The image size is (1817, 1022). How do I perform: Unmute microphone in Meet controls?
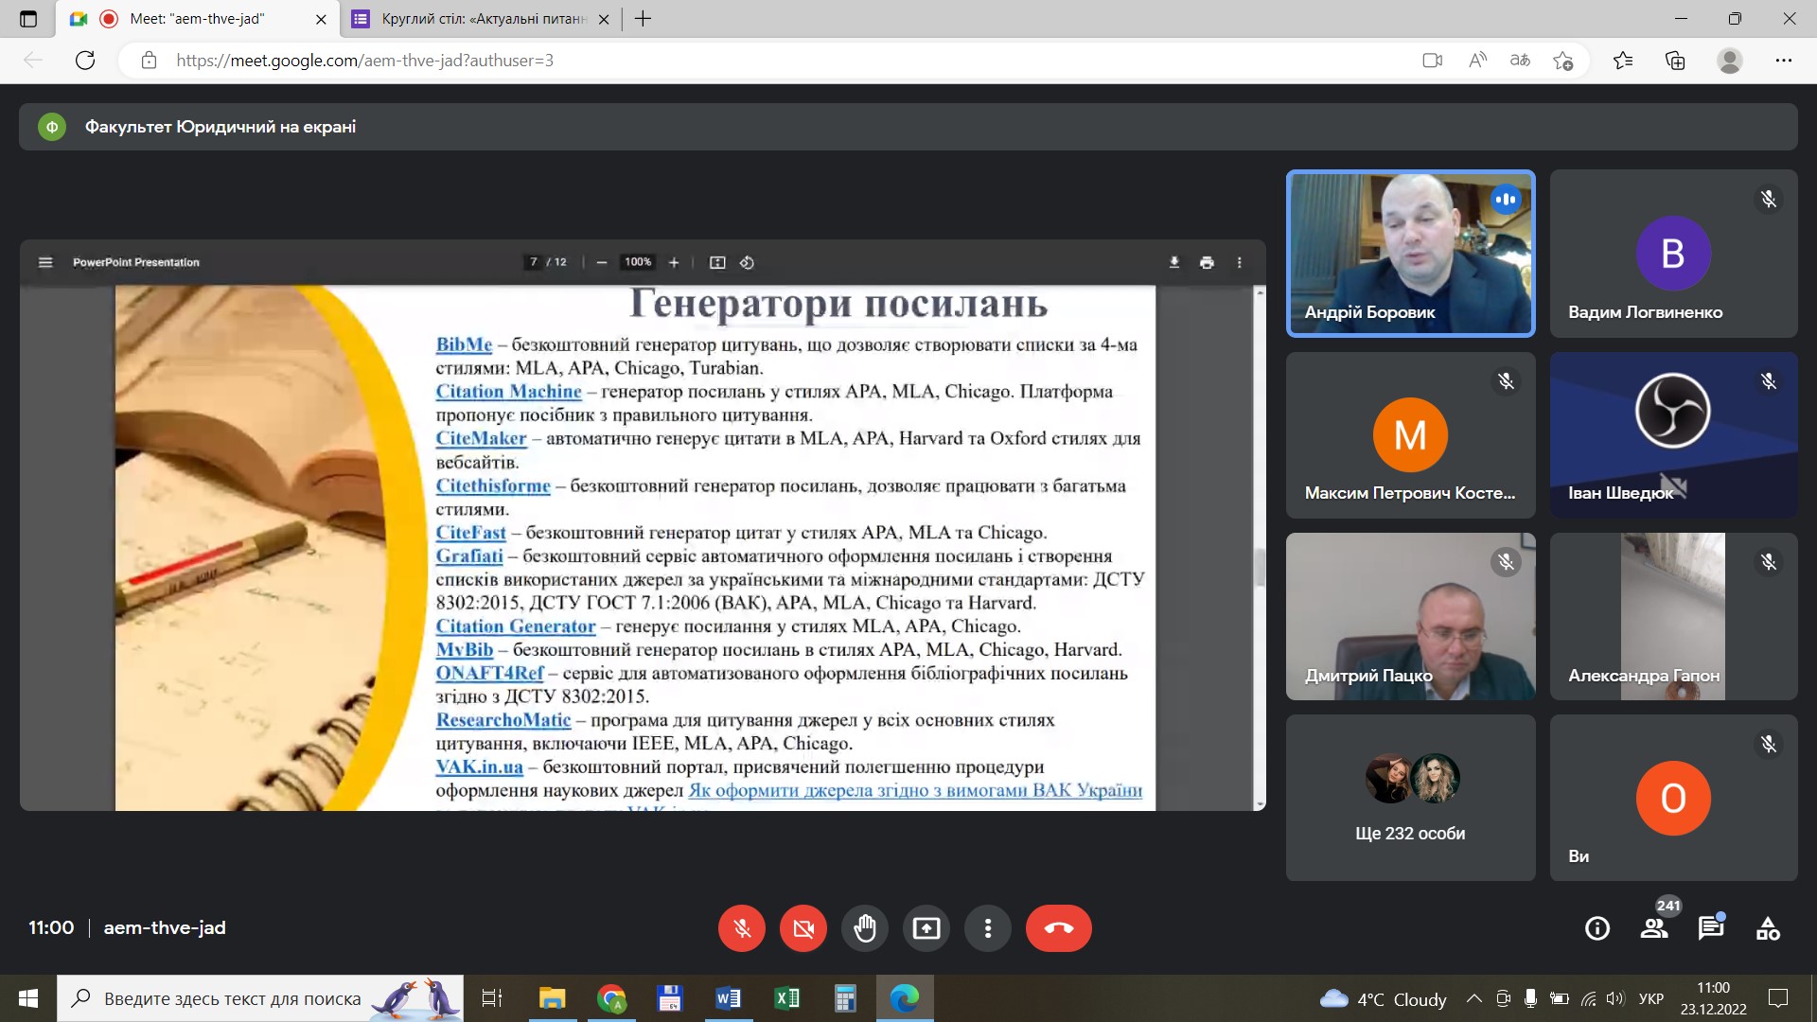point(742,928)
